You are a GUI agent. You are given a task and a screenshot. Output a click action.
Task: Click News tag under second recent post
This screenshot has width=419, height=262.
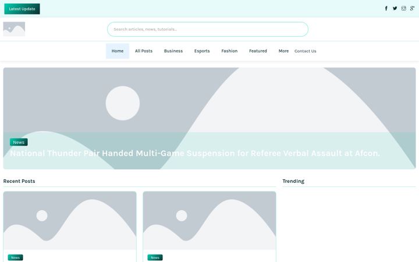point(155,258)
